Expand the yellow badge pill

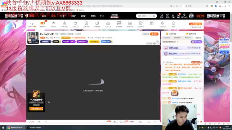point(94,42)
